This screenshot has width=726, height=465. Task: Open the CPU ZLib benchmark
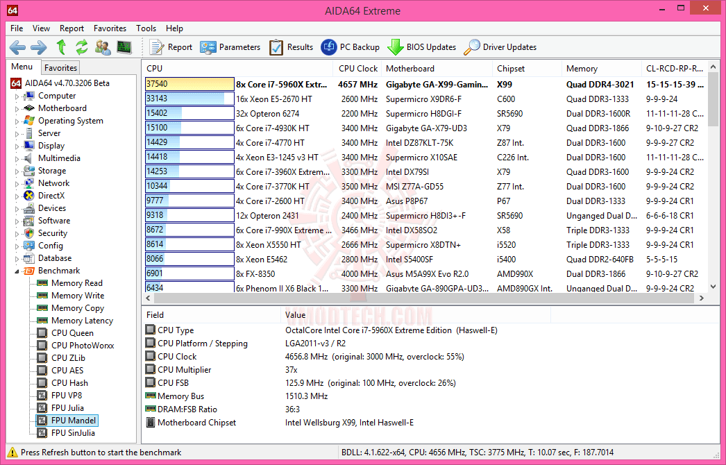pyautogui.click(x=68, y=359)
